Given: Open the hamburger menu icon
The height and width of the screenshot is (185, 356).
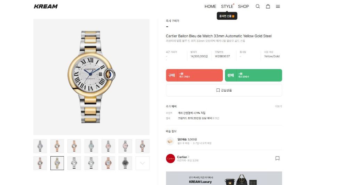Looking at the screenshot, I should tap(278, 6).
